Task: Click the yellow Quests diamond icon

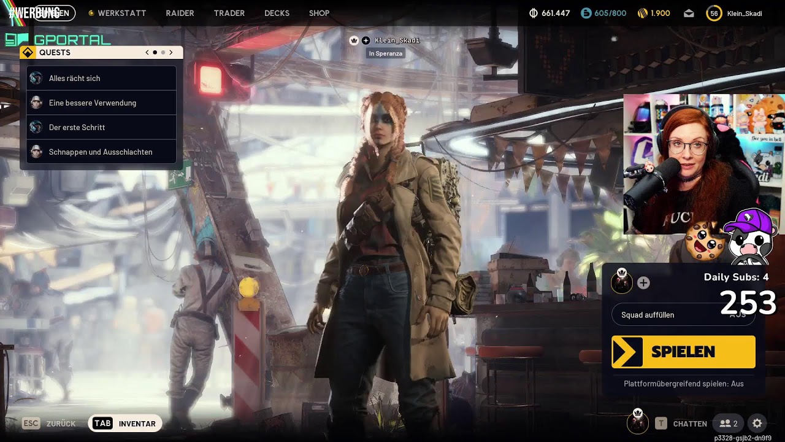Action: pyautogui.click(x=28, y=52)
